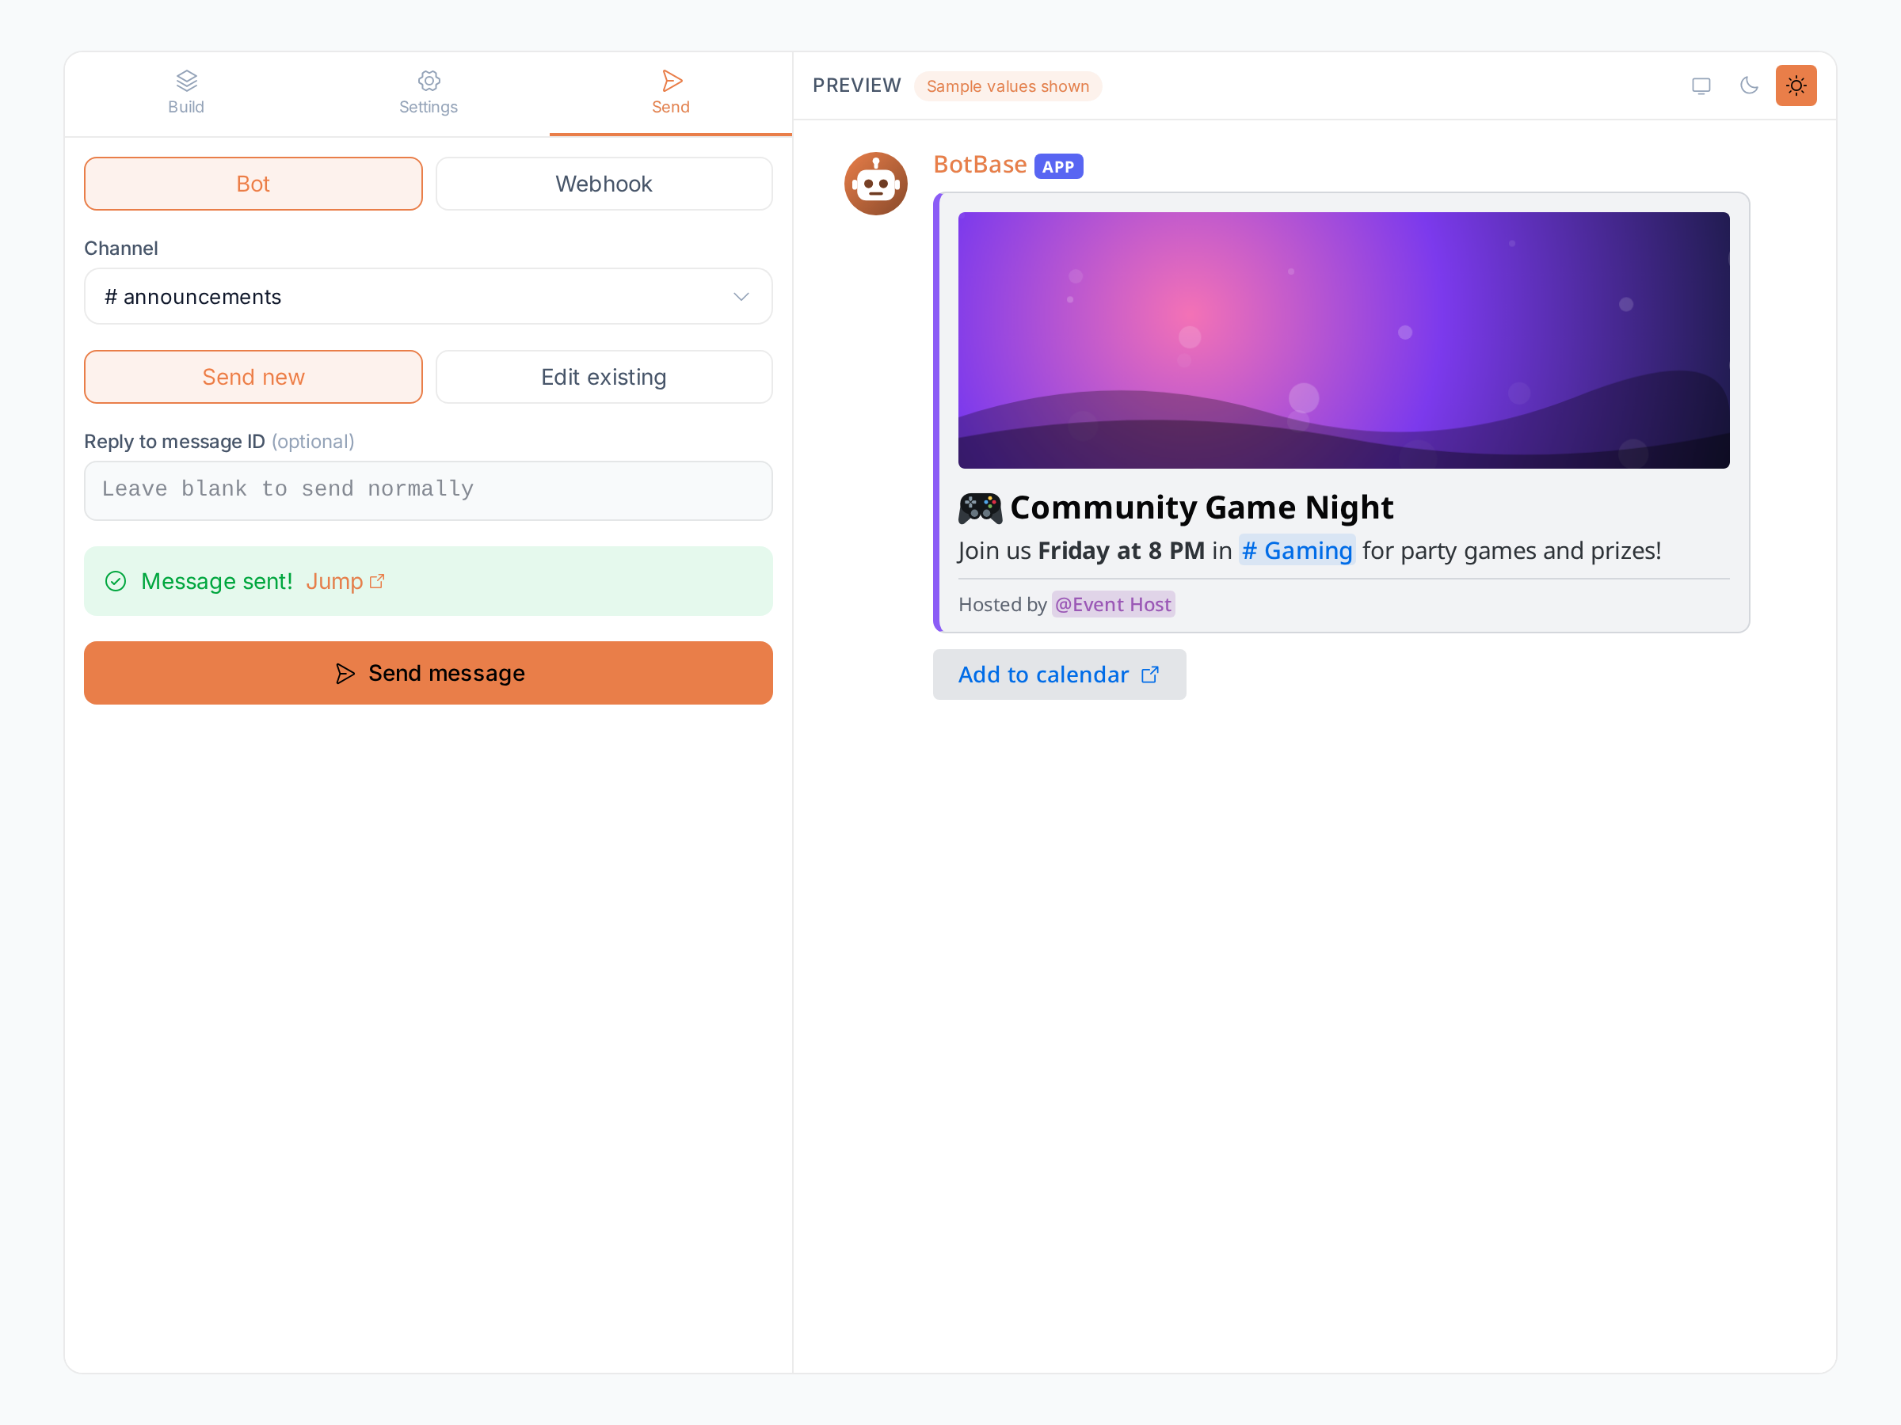This screenshot has height=1425, width=1901.
Task: Switch preview to dark mode moon icon
Action: pos(1748,85)
